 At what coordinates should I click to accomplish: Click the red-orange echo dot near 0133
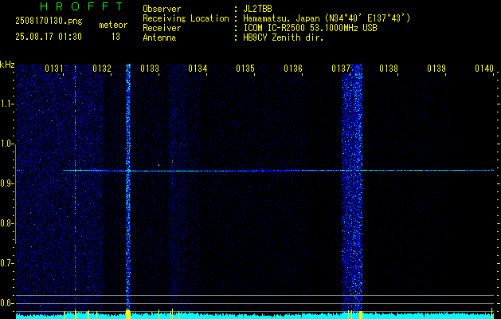172,162
